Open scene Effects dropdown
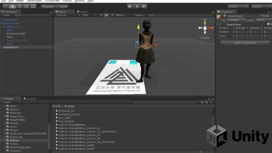272x153 pixels. point(121,15)
